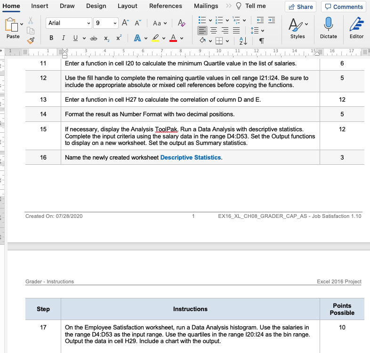This screenshot has width=370, height=353.
Task: Apply strikethrough formatting
Action: click(94, 38)
